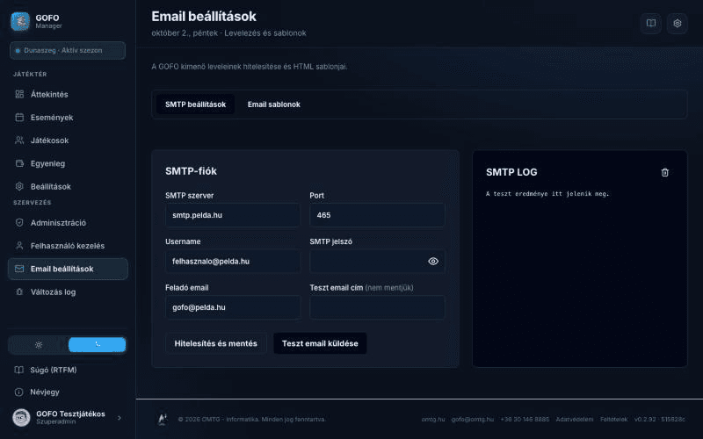The image size is (703, 439).
Task: Open the Dunaszeg Aktív szezon selector
Action: pos(68,50)
